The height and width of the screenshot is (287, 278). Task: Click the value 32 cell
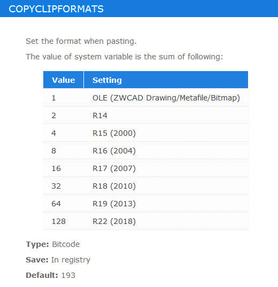point(64,185)
